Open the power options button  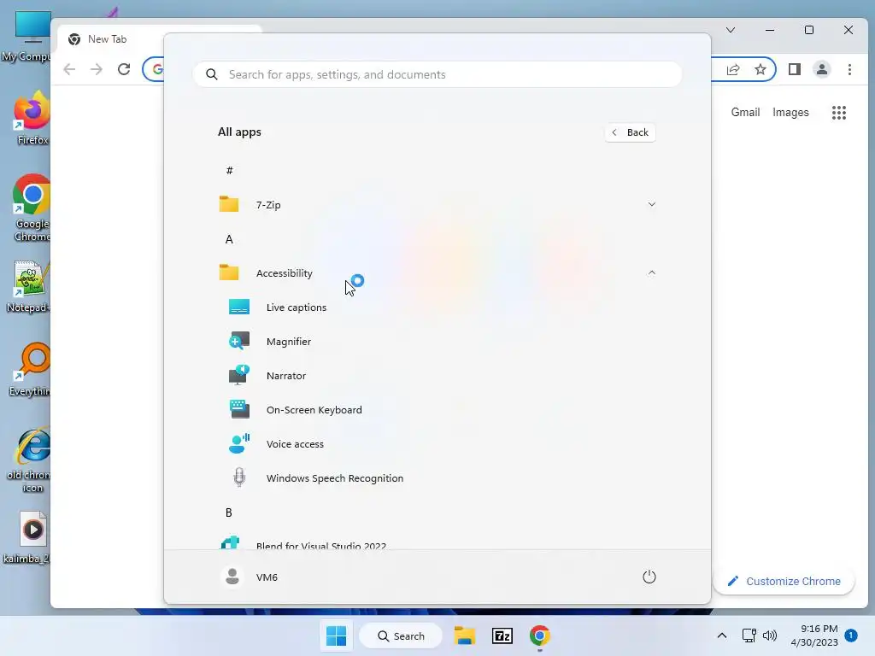(x=649, y=577)
